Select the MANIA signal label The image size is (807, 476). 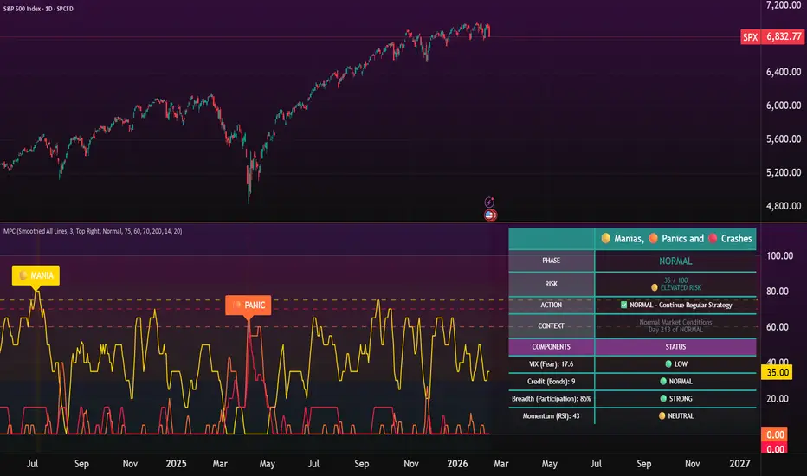(36, 275)
